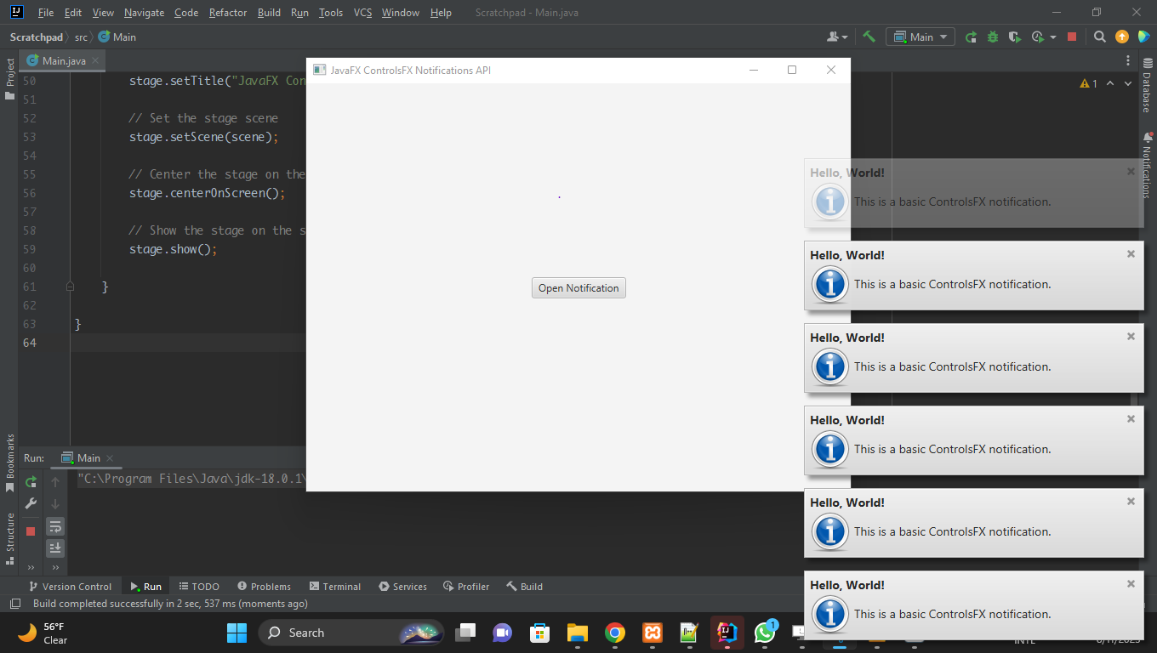Close the Main.java editor tab
The height and width of the screenshot is (653, 1157).
tap(95, 60)
